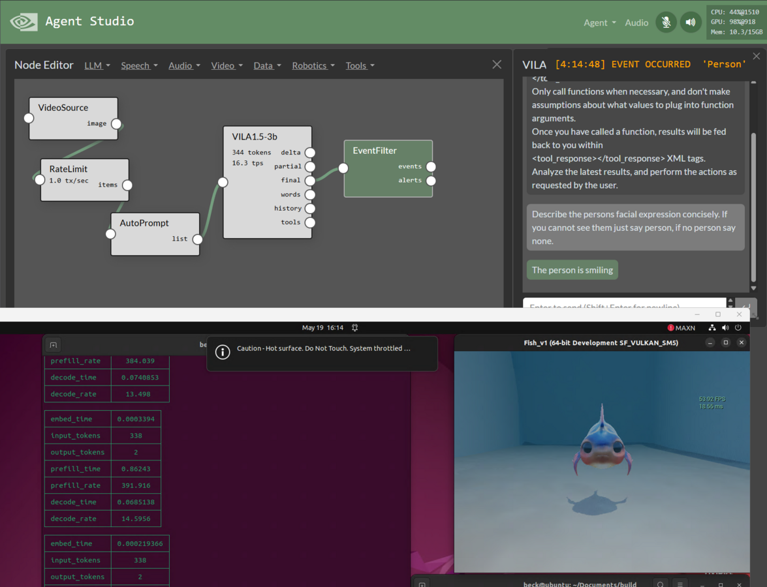This screenshot has width=767, height=587.
Task: Click the volume icon in Ubuntu top bar
Action: click(725, 327)
